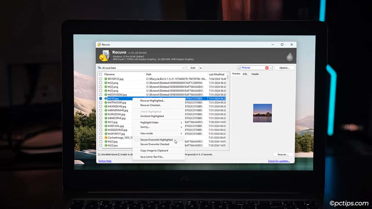Screen dimensions: 372x209
Task: Expand the Sort by... submenu
Action: click(145, 127)
